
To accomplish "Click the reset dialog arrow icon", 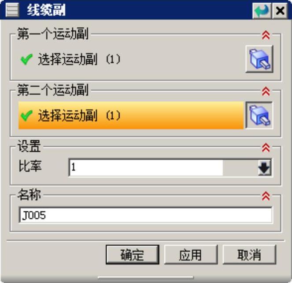I will pos(262,11).
